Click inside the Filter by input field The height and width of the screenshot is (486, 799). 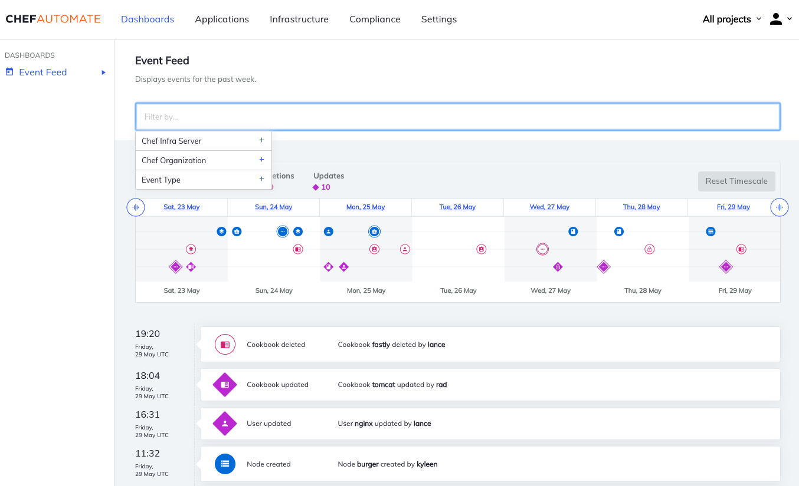458,117
